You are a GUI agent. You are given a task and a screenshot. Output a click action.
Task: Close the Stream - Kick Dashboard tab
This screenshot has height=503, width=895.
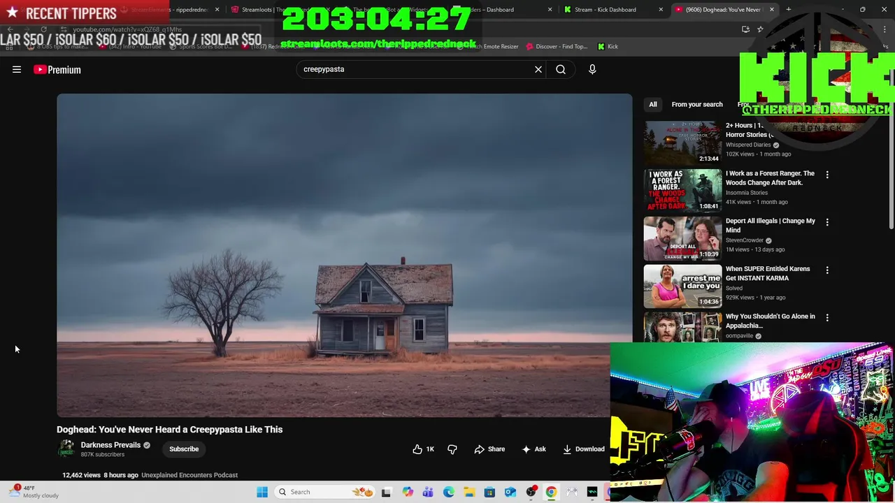coord(661,10)
